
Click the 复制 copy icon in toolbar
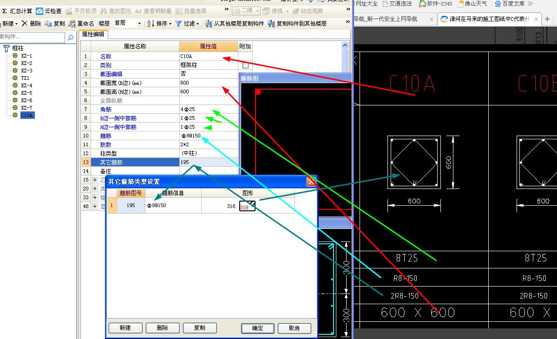click(x=48, y=23)
